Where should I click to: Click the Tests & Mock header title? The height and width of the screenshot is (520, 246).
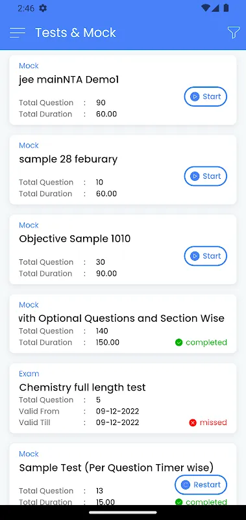(75, 32)
